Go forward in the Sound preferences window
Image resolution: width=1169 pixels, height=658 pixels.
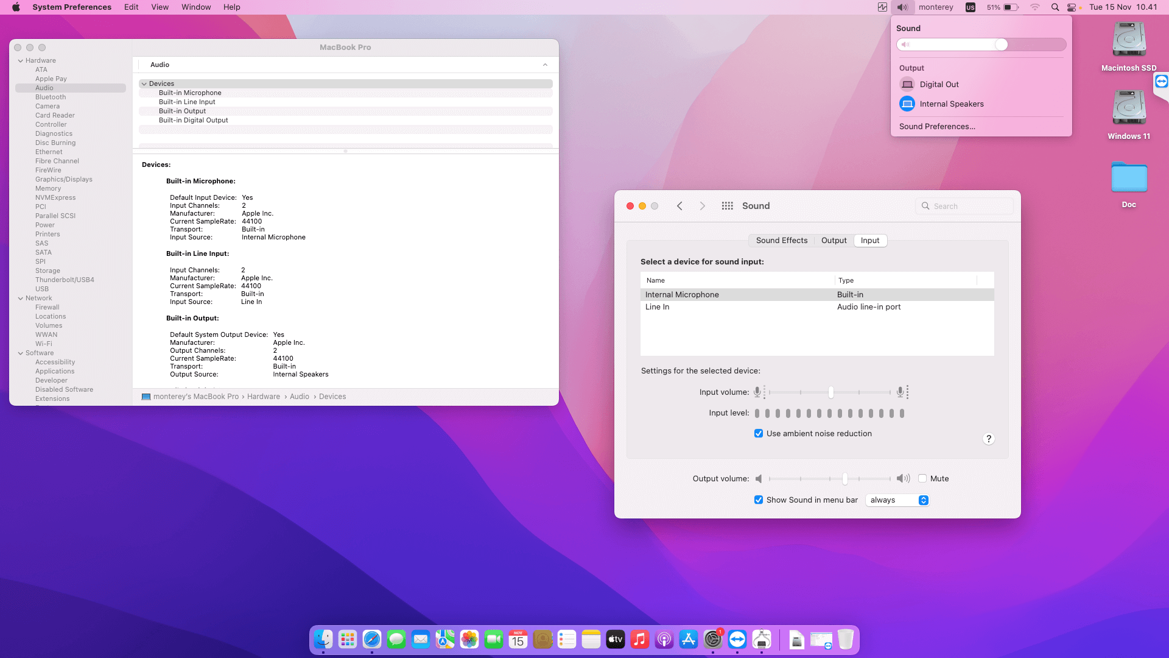point(703,206)
